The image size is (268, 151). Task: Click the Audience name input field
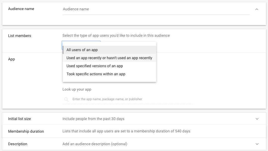click(156, 9)
